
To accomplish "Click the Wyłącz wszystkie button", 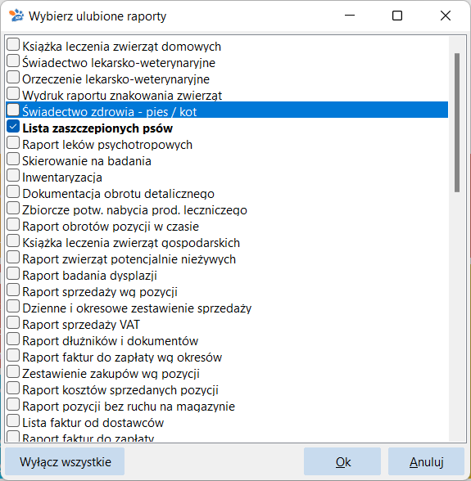I will 65,461.
